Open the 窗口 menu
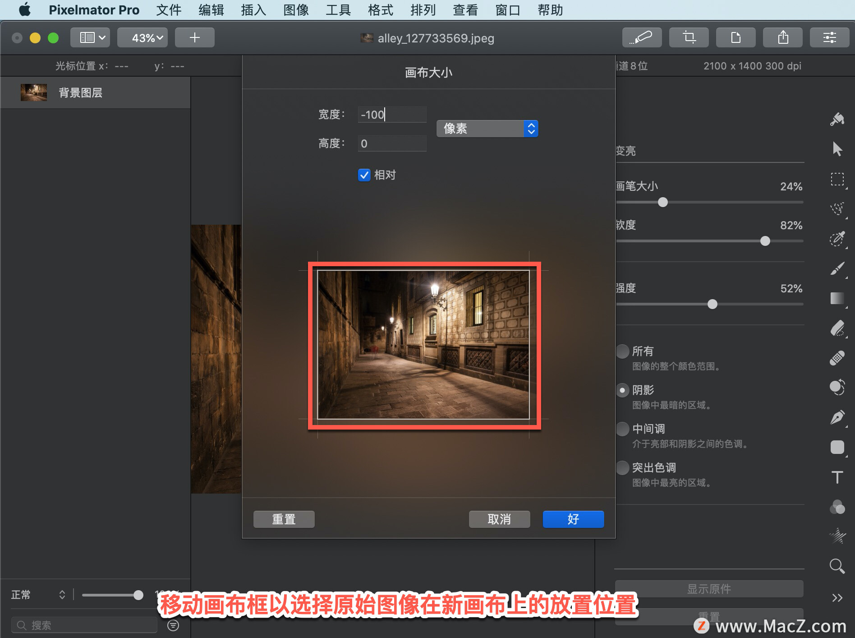 (508, 9)
